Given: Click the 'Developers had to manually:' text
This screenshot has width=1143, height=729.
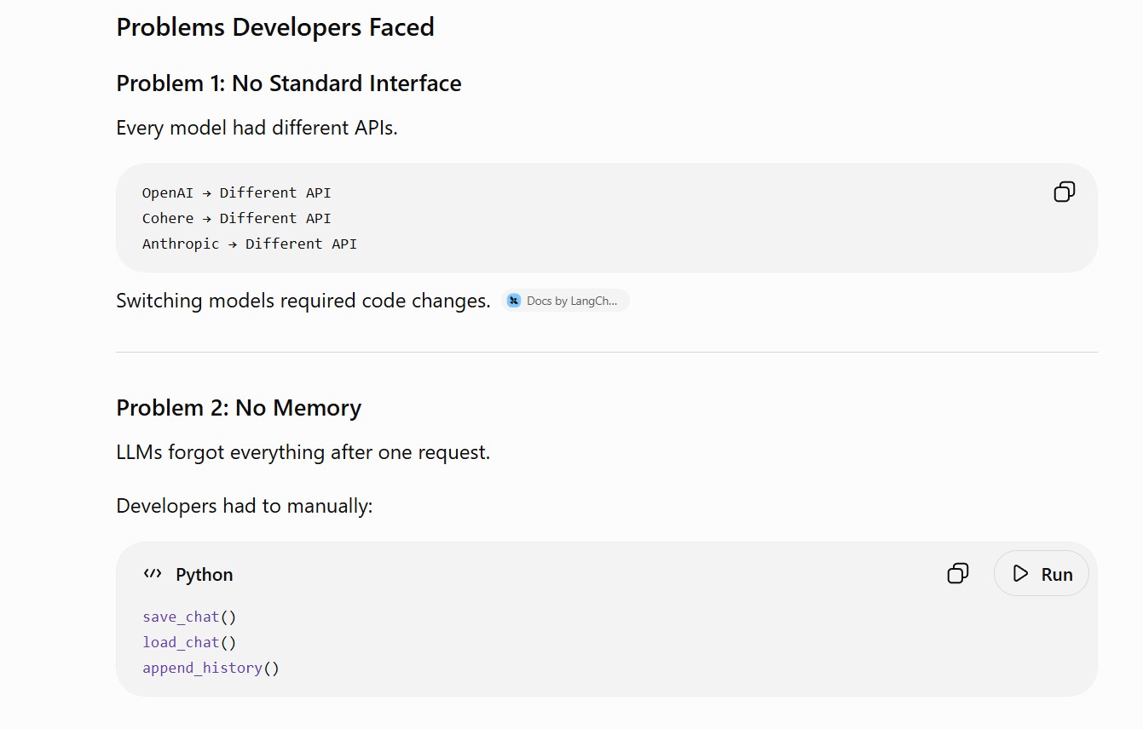Looking at the screenshot, I should [x=245, y=506].
